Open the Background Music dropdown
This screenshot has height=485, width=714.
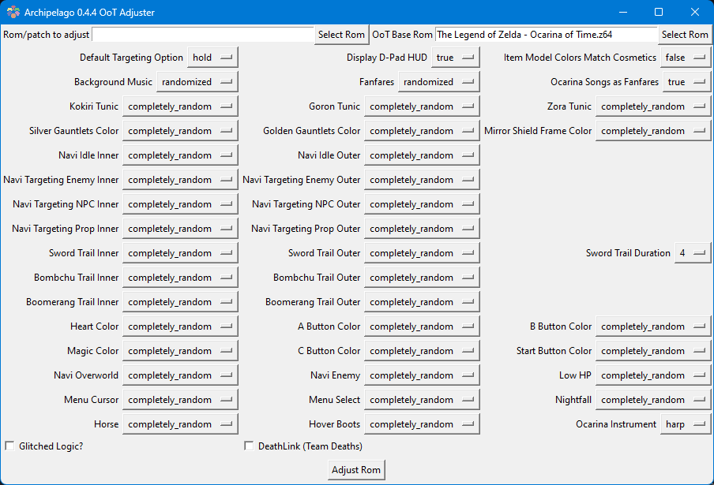[x=197, y=82]
